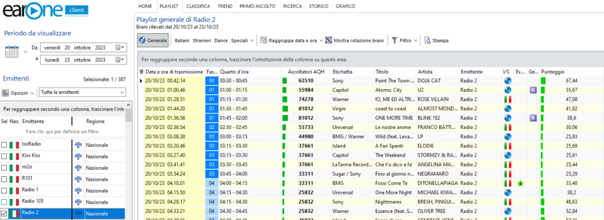Click the Italian flag icon in the NEGRAMARO row

pyautogui.click(x=508, y=174)
